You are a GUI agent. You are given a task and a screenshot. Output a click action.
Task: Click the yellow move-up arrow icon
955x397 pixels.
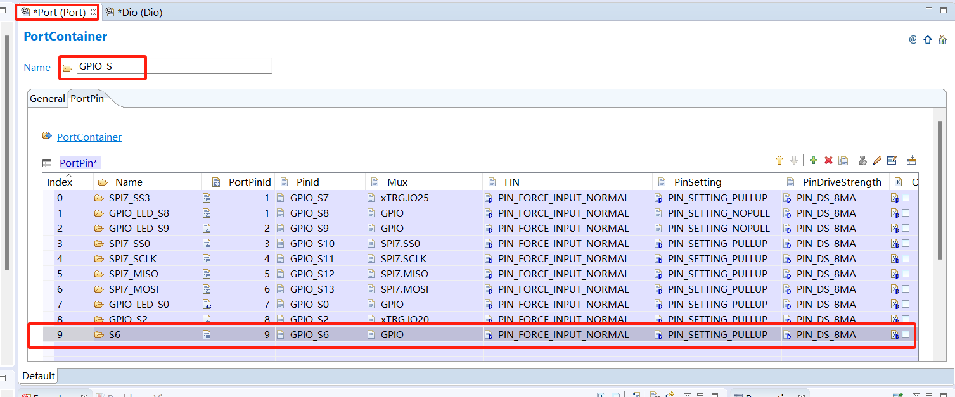[x=779, y=161]
